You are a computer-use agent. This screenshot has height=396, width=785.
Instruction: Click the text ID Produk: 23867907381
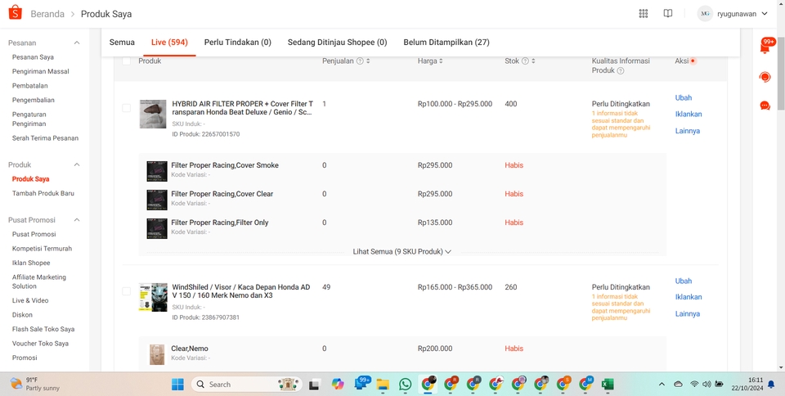206,317
